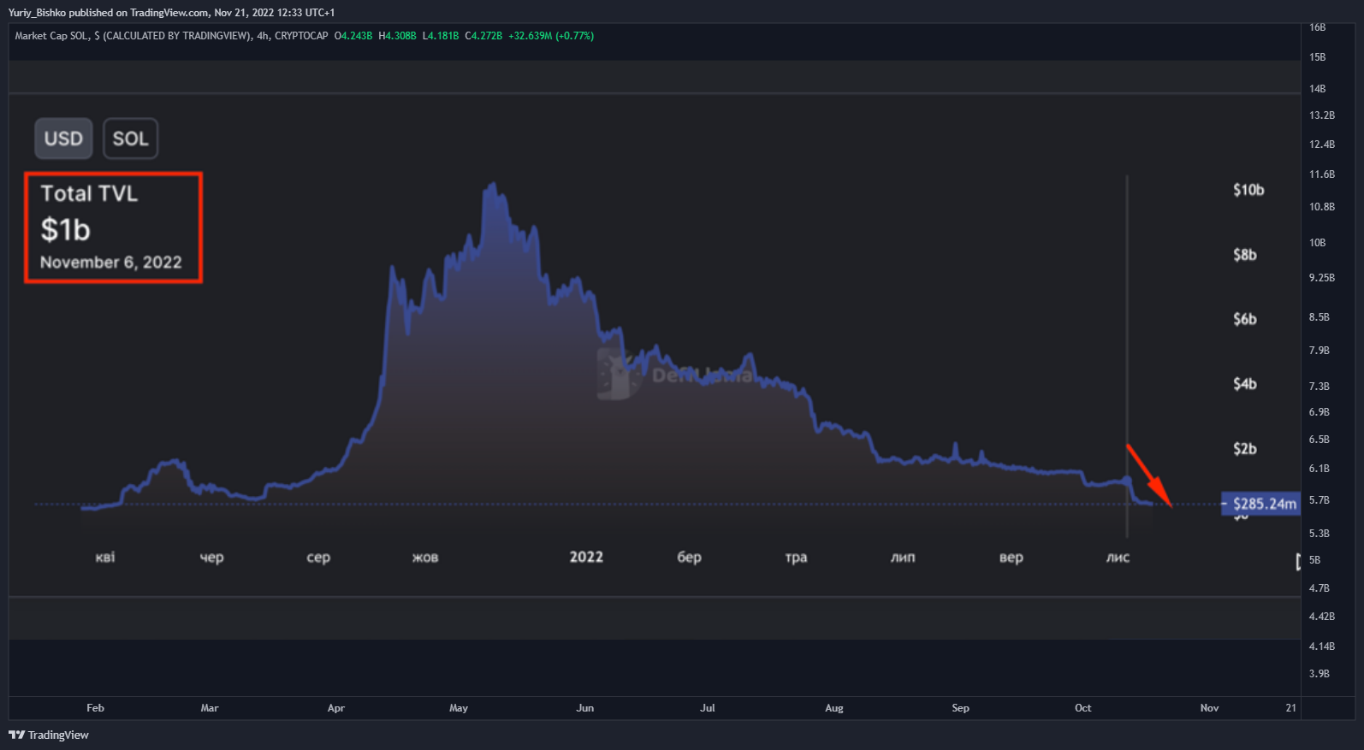The height and width of the screenshot is (750, 1364).
Task: Click the Feb label on TradingView time axis
Action: click(95, 708)
